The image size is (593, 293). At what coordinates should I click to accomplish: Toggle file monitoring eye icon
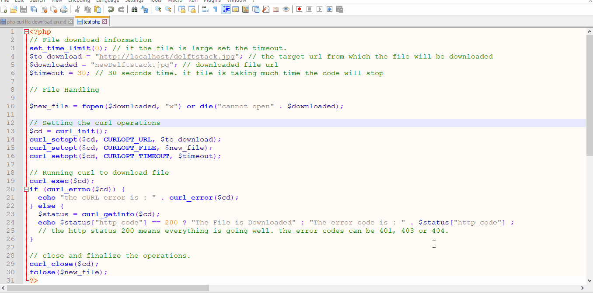(286, 9)
